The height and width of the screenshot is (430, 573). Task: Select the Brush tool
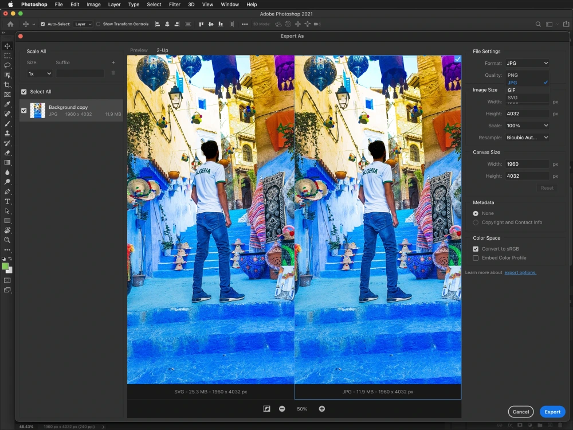pos(7,124)
